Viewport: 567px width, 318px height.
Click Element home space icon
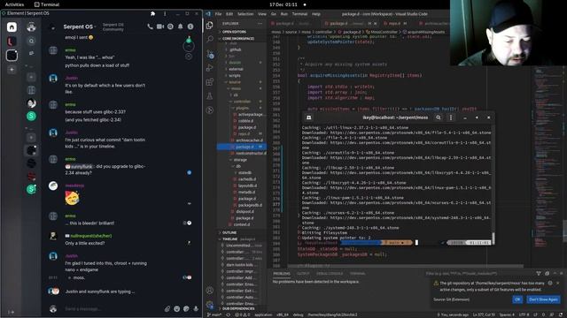pos(12,26)
